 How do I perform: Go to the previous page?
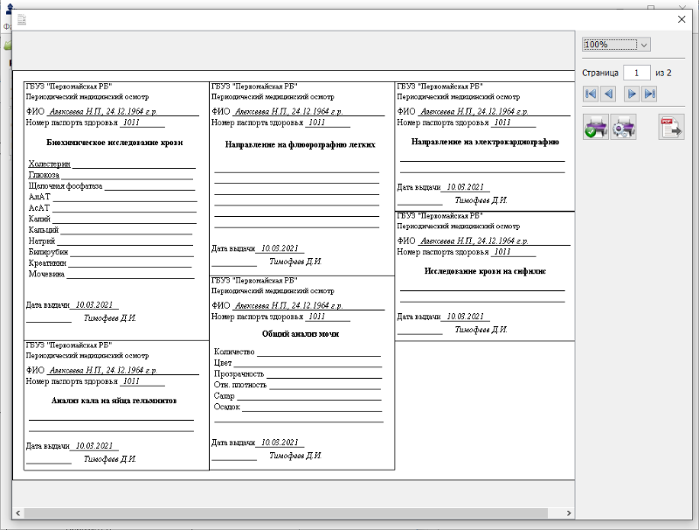point(608,94)
